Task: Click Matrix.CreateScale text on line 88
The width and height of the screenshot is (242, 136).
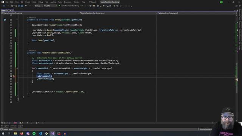Action: [67, 91]
